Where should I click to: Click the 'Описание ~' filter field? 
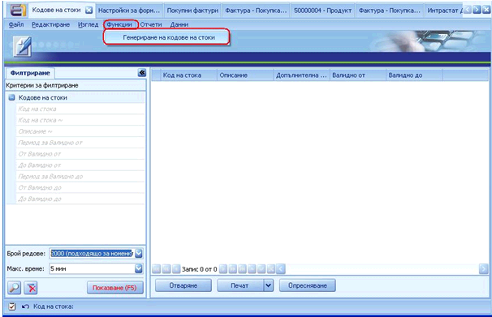(x=80, y=131)
